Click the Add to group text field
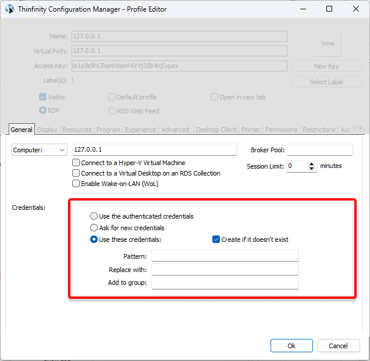Image resolution: width=370 pixels, height=361 pixels. (x=225, y=283)
